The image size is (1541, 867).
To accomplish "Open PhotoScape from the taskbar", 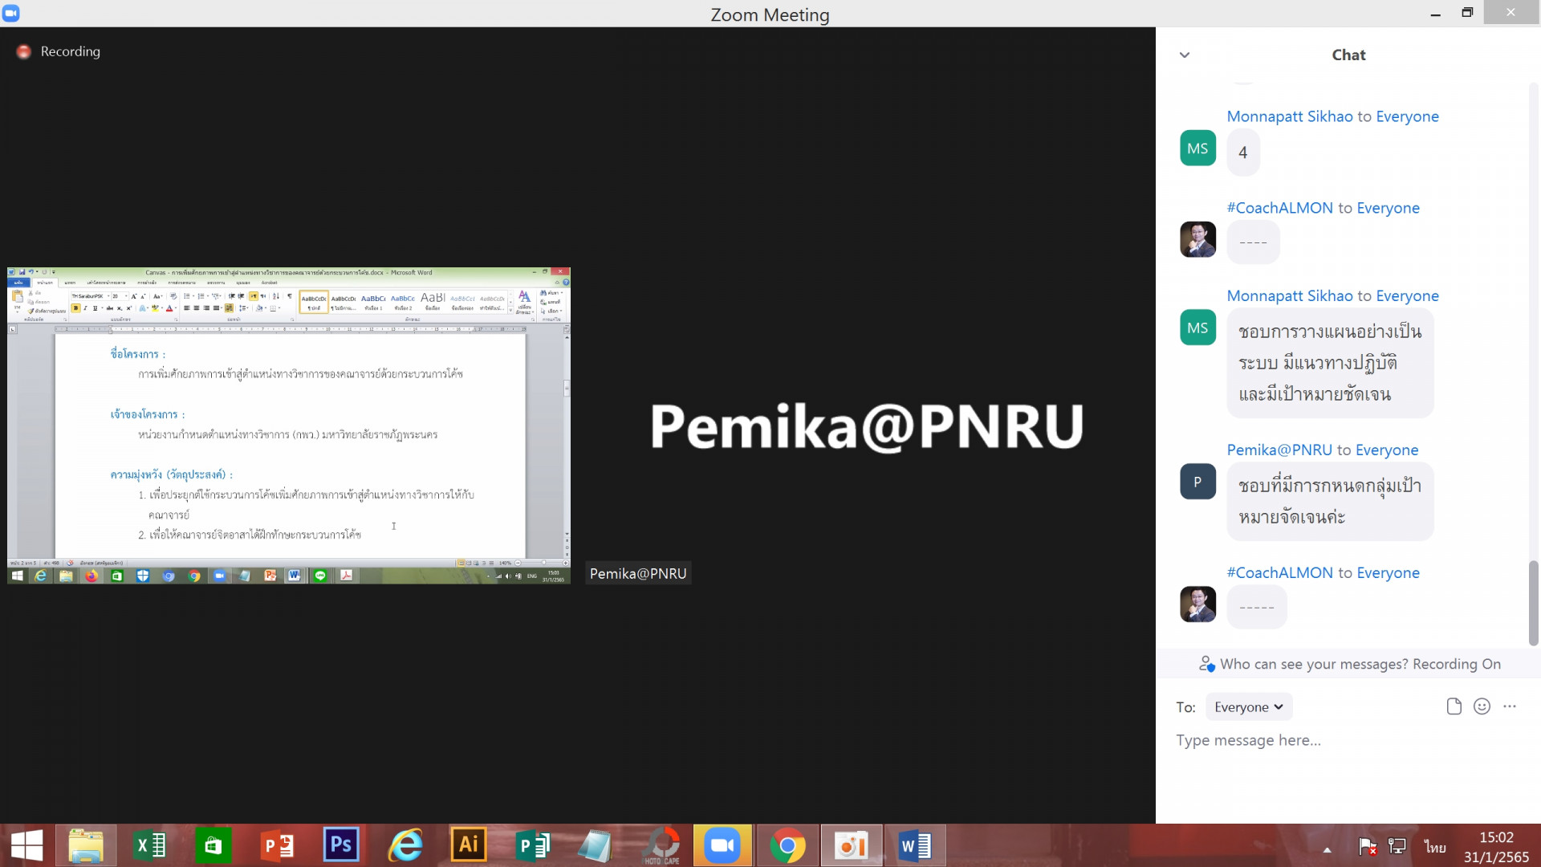I will pyautogui.click(x=662, y=845).
